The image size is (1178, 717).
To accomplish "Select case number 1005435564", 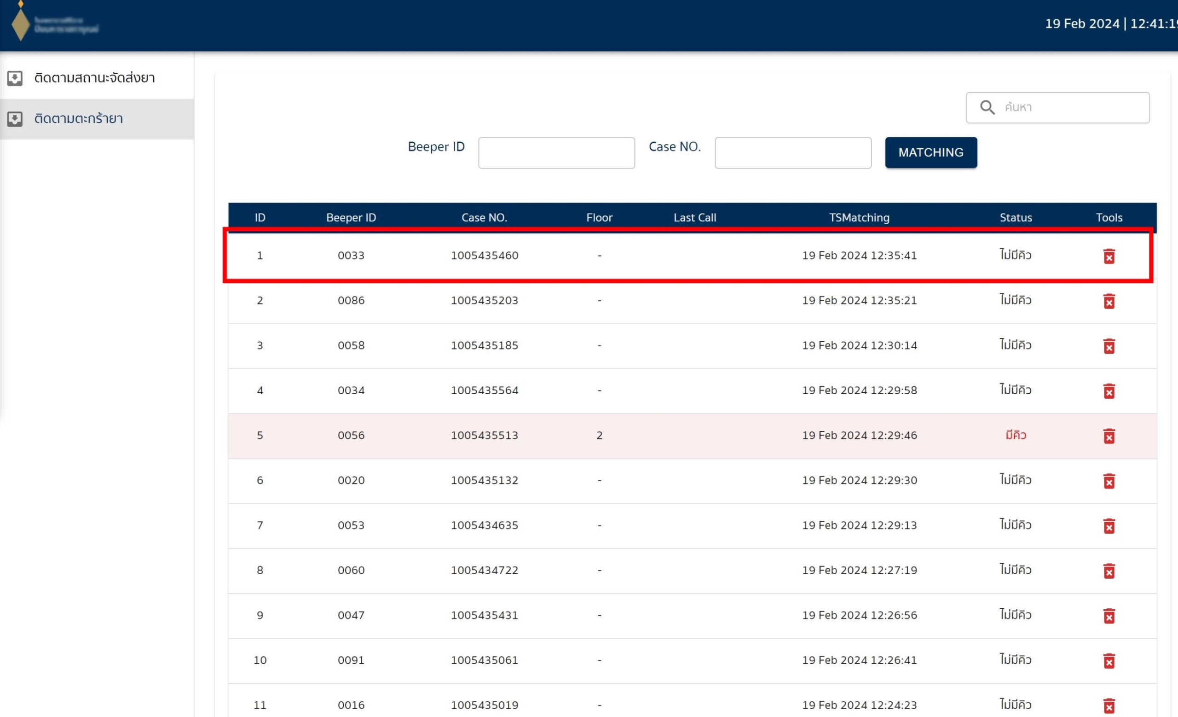I will (x=484, y=391).
